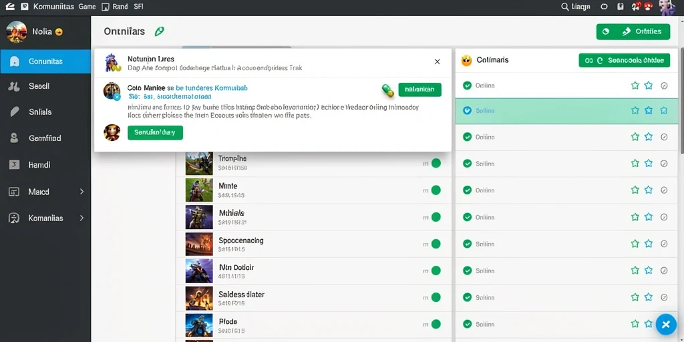Select the Saldess dlater list entry title
Viewport: 684px width, 342px height.
coord(241,295)
